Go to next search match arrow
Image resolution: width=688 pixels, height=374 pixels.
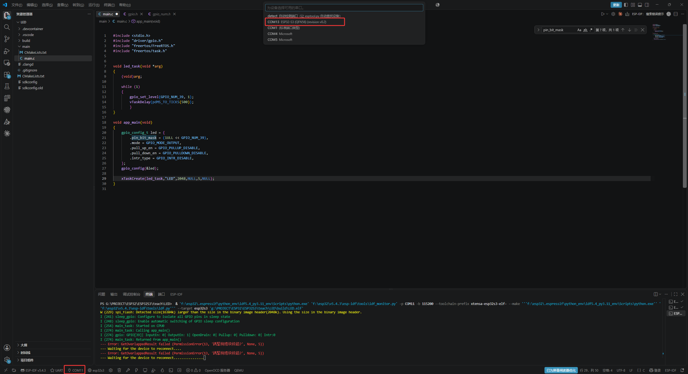(629, 30)
